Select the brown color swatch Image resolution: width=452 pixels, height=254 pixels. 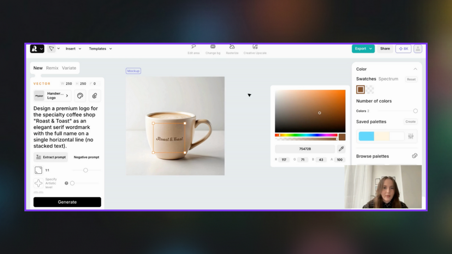point(361,90)
